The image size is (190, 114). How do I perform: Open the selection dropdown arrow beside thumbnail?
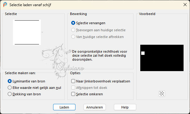[42, 32]
